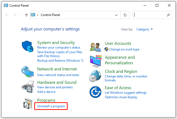
Task: Click the search magnifier icon
Action: click(168, 15)
